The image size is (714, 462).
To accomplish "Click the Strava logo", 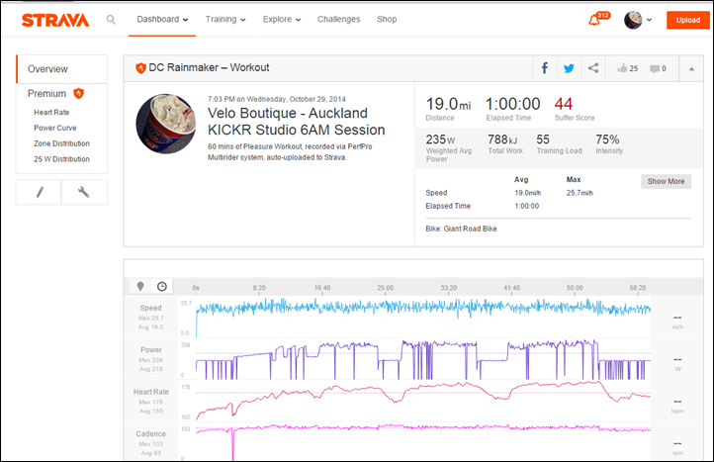I will click(55, 20).
